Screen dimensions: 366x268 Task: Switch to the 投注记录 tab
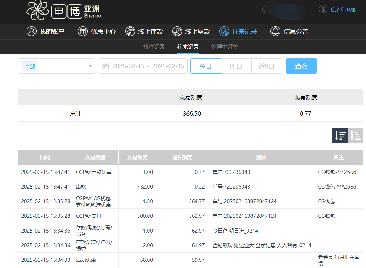(x=153, y=46)
